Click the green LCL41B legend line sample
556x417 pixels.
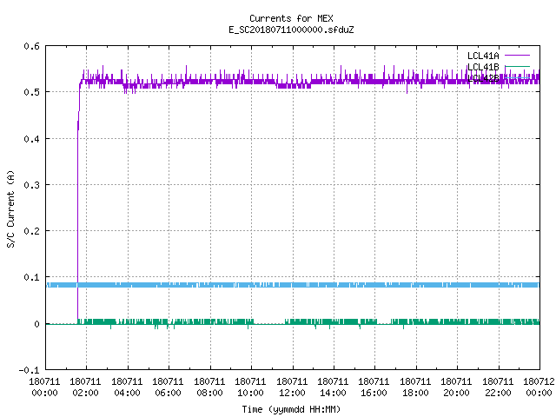517,66
